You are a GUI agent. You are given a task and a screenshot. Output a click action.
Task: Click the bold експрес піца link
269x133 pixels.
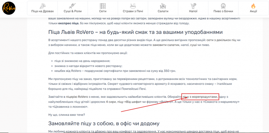point(68,23)
